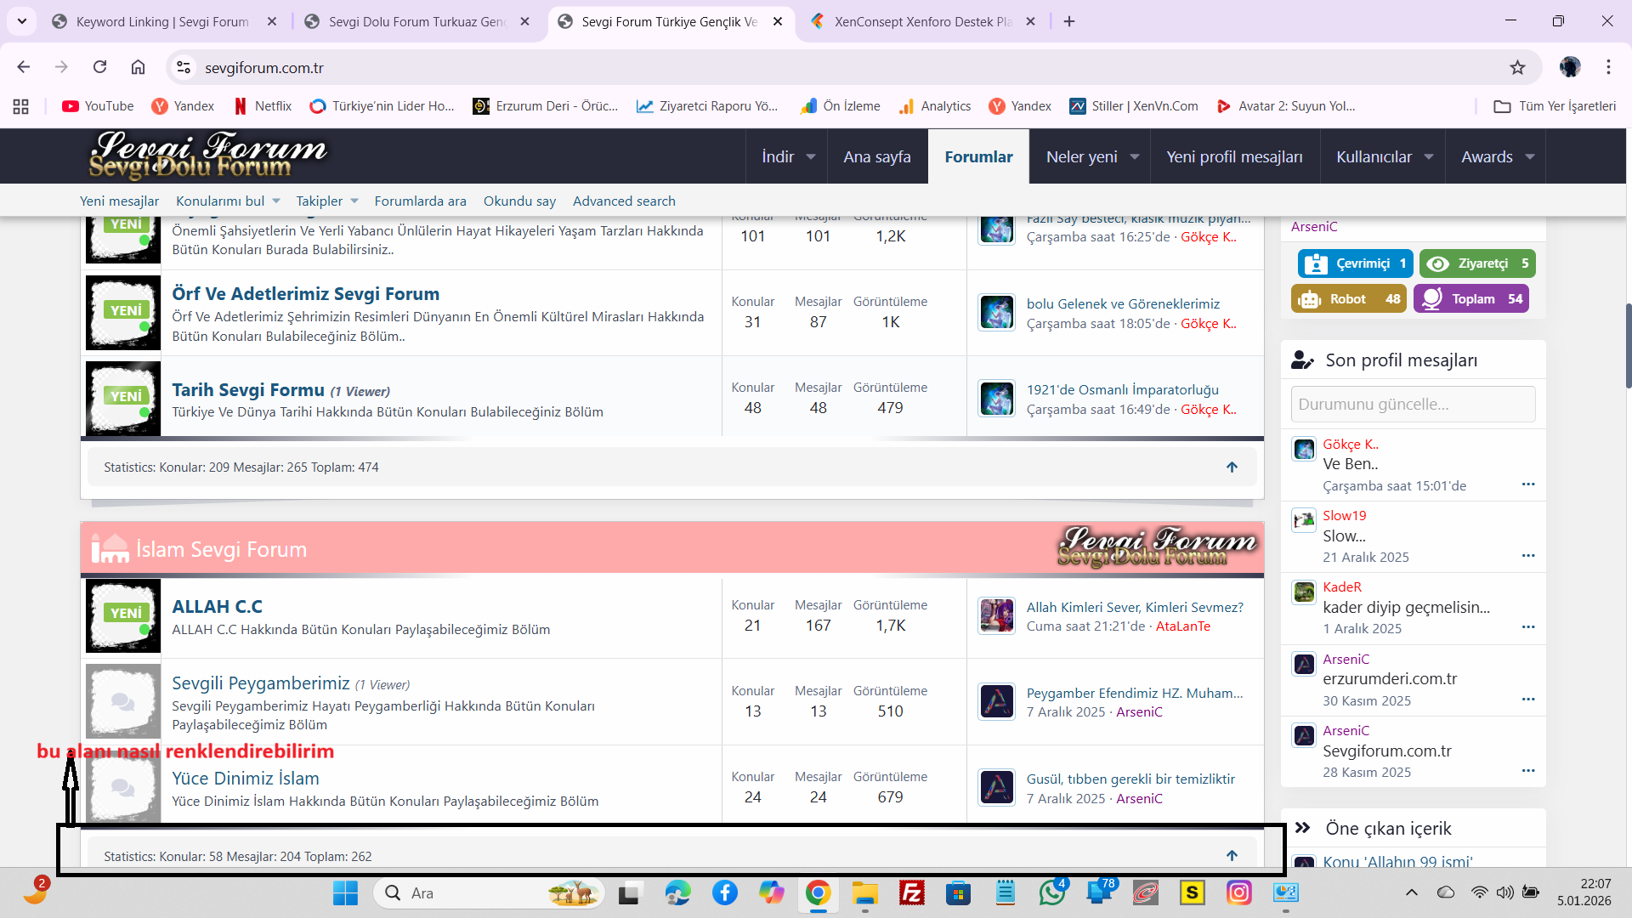
Task: Open the Takipler dropdown
Action: 354,201
